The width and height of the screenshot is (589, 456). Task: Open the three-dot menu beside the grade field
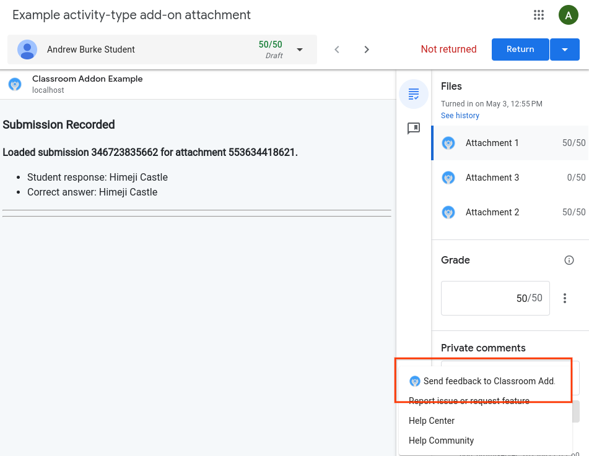click(x=565, y=298)
